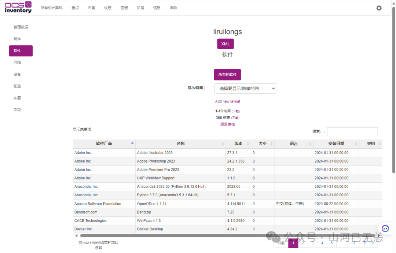This screenshot has width=396, height=253.
Task: Select OpenOffice 4.1.14 cell
Action: [180, 204]
